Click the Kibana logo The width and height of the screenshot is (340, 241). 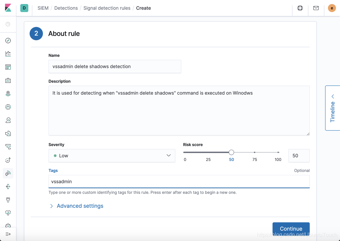[8, 8]
